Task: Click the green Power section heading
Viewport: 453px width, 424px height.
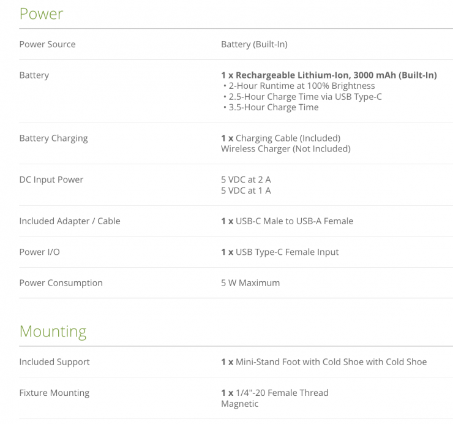Action: [x=41, y=13]
